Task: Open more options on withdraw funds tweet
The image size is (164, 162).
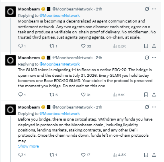Action: click(154, 107)
